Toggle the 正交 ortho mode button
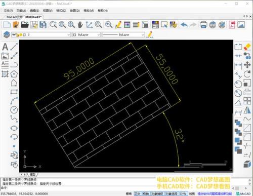Image resolution: width=253 pixels, height=196 pixels. coord(138,193)
